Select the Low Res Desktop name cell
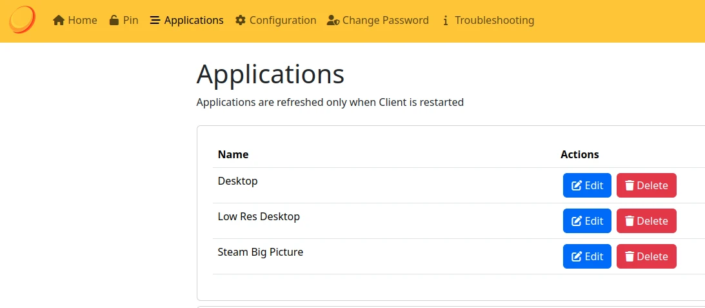This screenshot has height=308, width=705. pos(259,217)
